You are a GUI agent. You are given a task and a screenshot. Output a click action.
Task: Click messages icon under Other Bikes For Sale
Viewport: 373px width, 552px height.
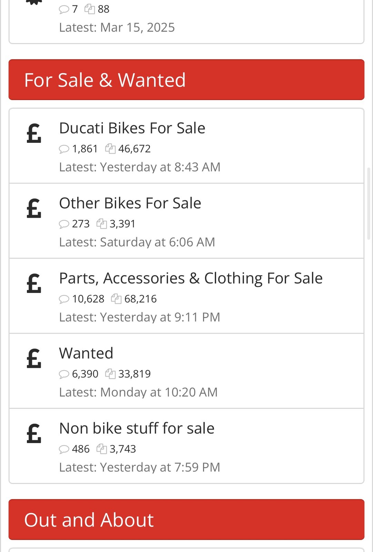pos(102,224)
